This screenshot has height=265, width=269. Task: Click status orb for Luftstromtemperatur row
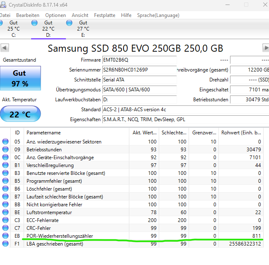pos(5,212)
